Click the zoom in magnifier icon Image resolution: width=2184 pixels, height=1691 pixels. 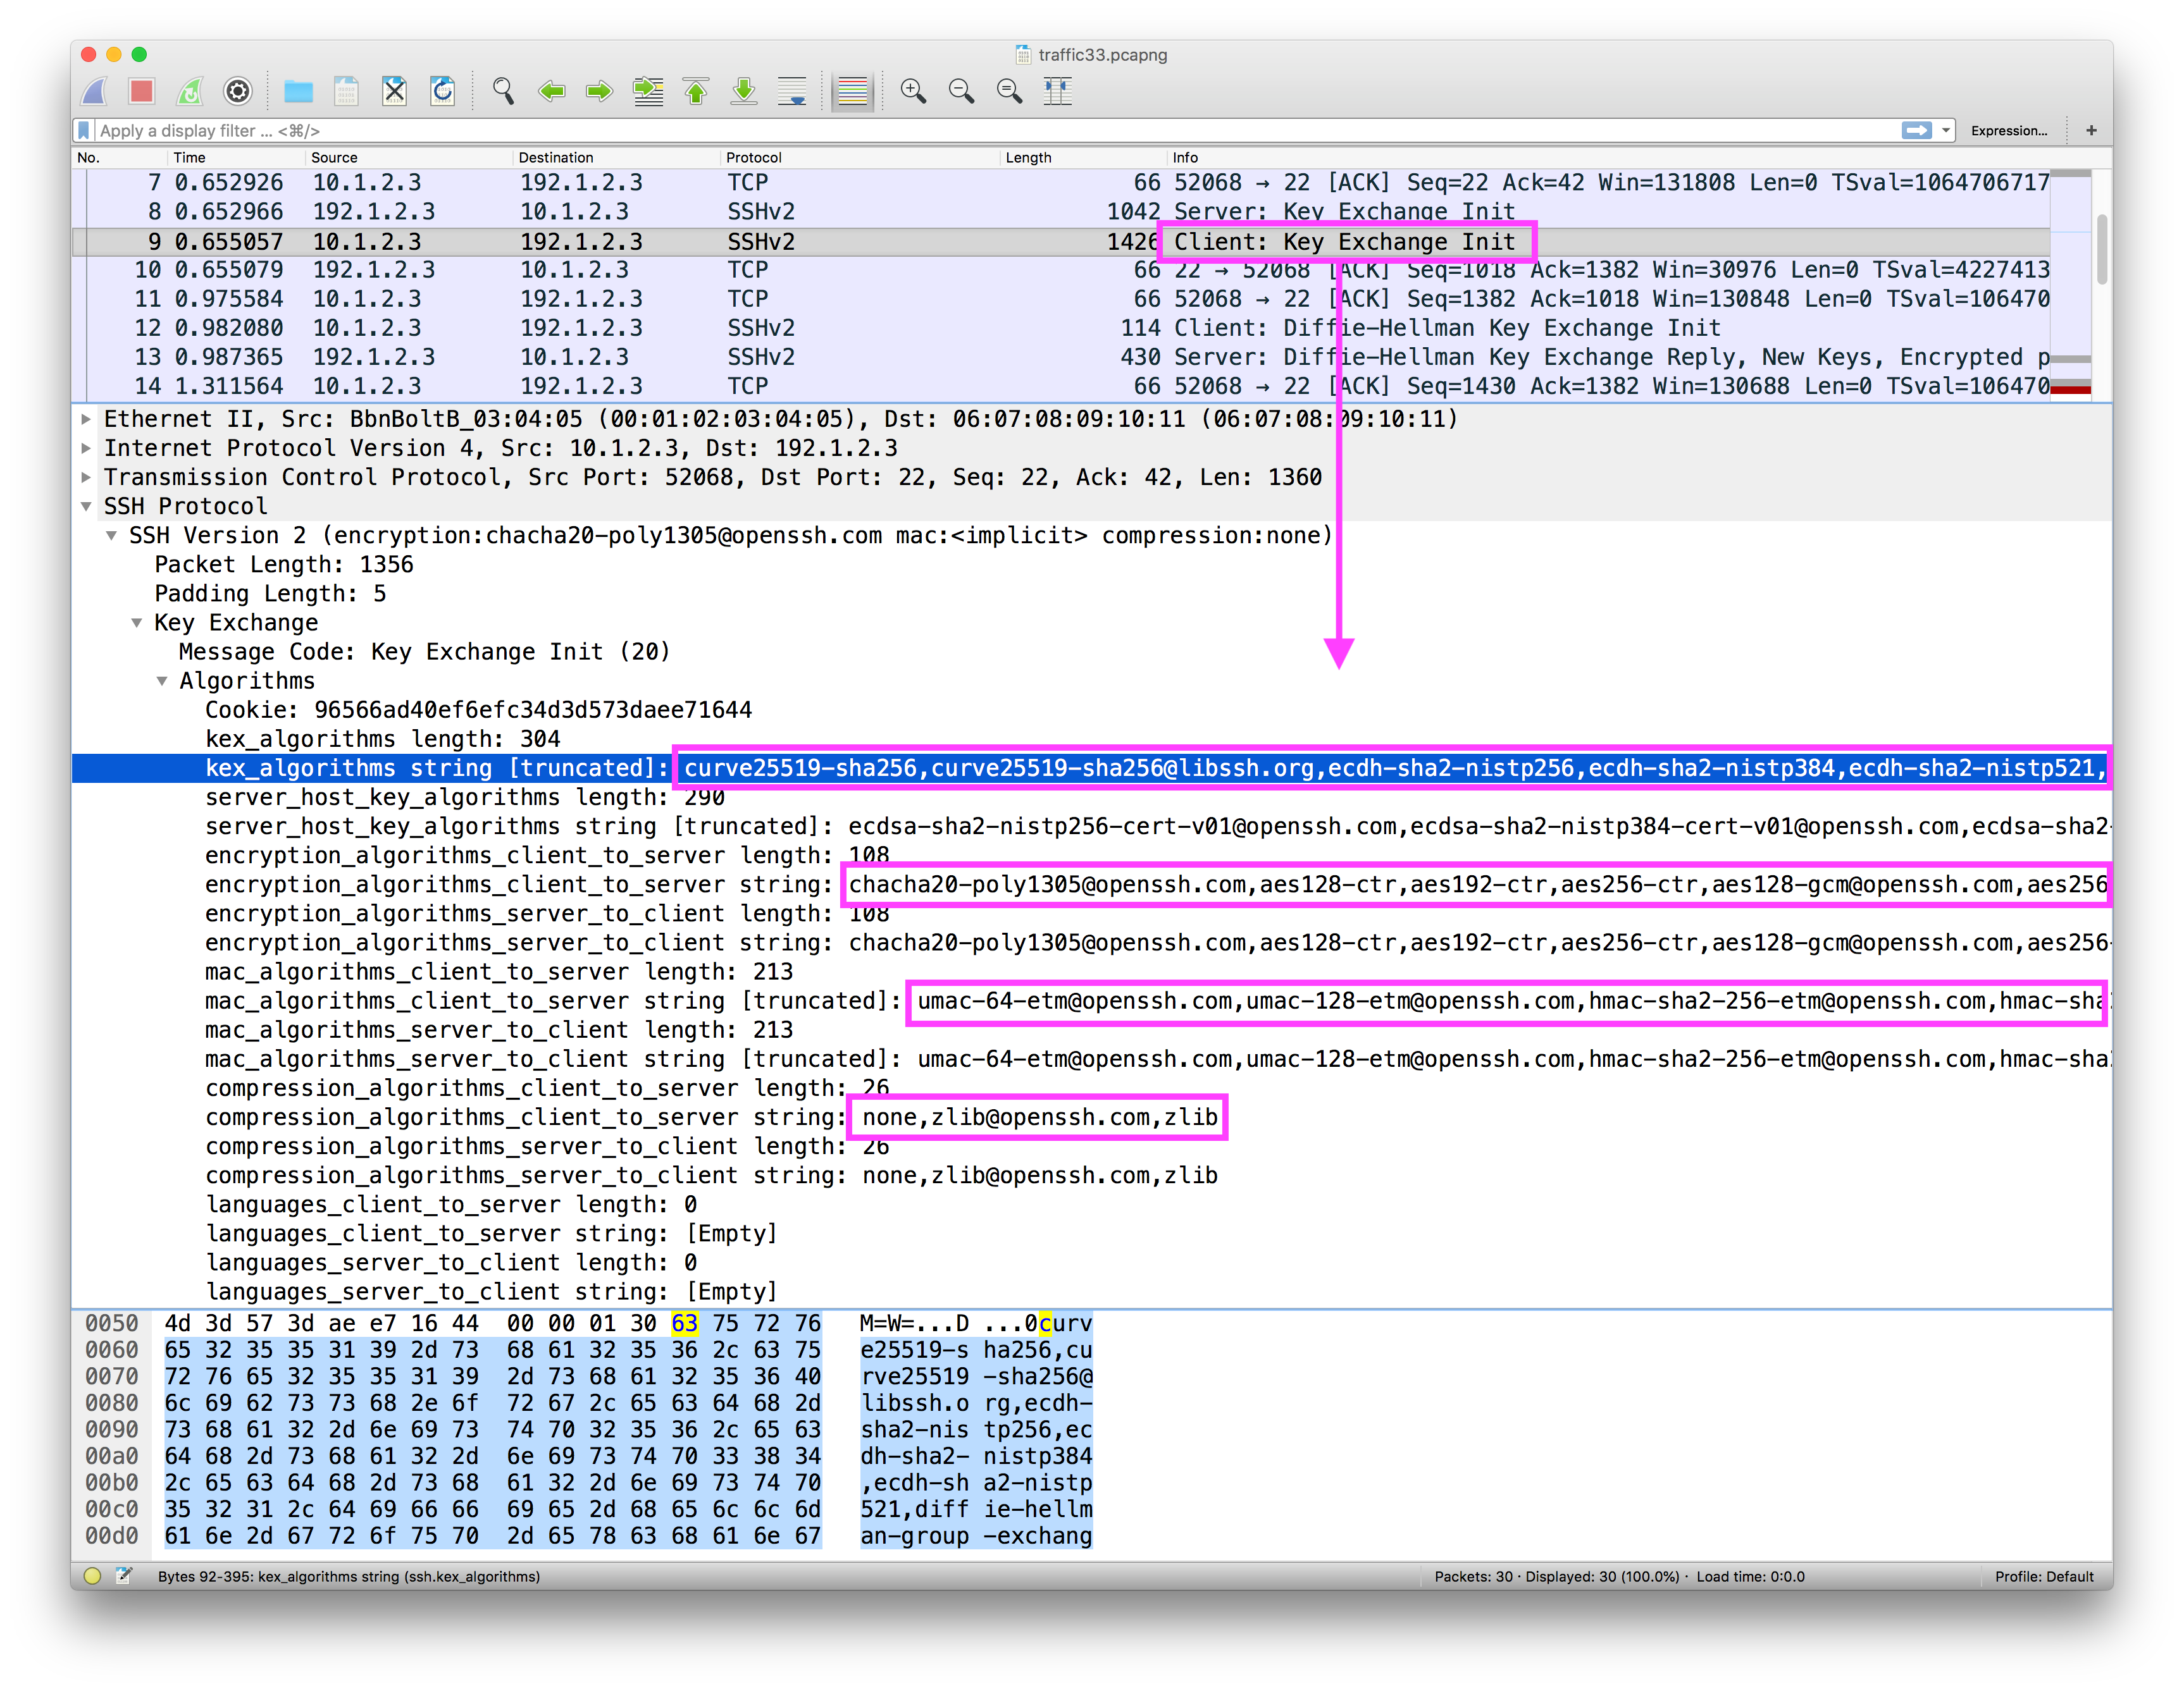tap(912, 92)
